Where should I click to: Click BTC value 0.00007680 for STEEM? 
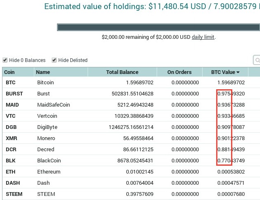[231, 194]
